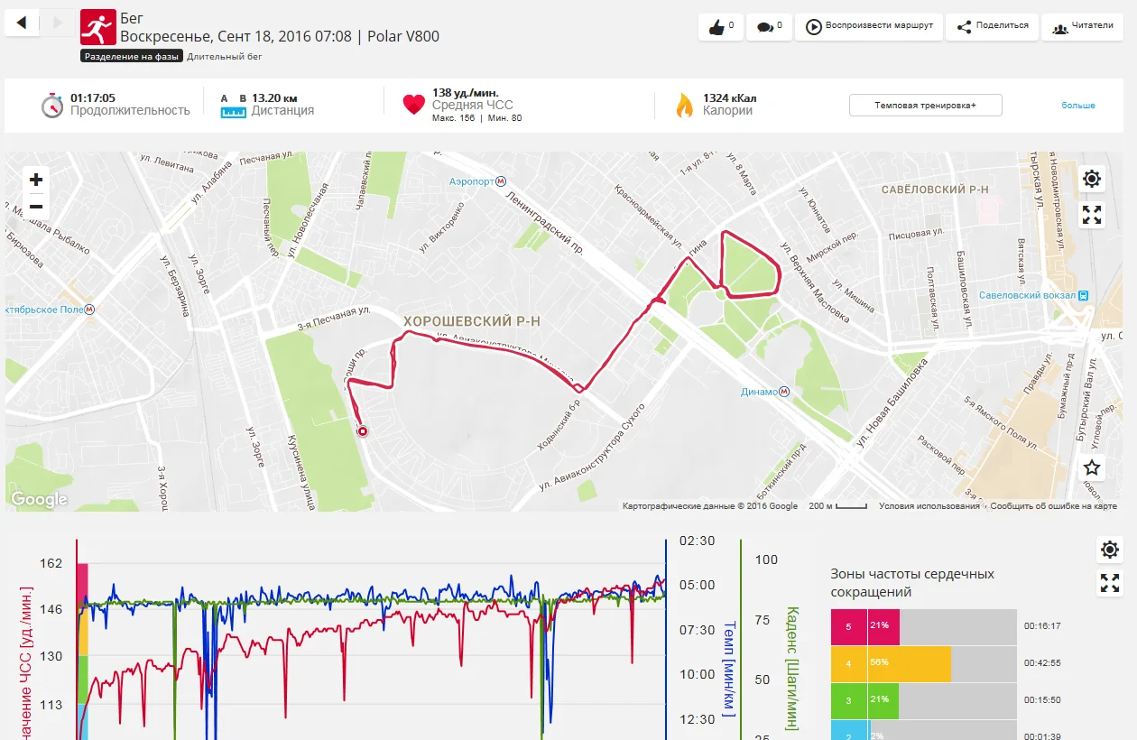Image resolution: width=1137 pixels, height=740 pixels.
Task: Select Длительный бег tab
Action: pos(225,56)
